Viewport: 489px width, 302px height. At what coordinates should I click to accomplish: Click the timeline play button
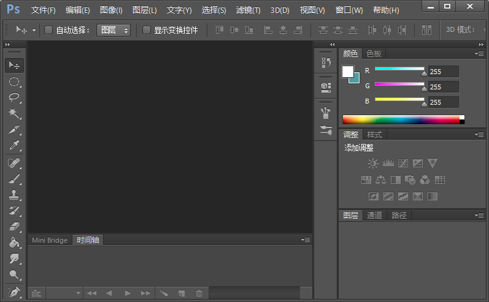coord(128,293)
